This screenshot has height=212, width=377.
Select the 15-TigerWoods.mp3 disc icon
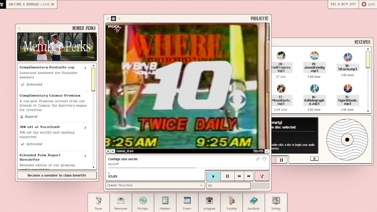pos(348,89)
